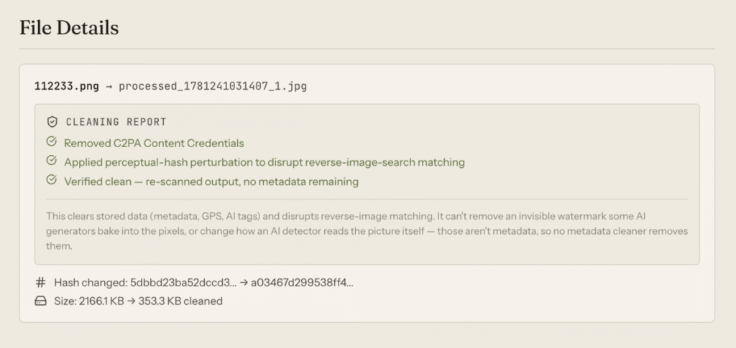Click the check icon beside Verified clean
Viewport: 736px width, 348px height.
52,180
